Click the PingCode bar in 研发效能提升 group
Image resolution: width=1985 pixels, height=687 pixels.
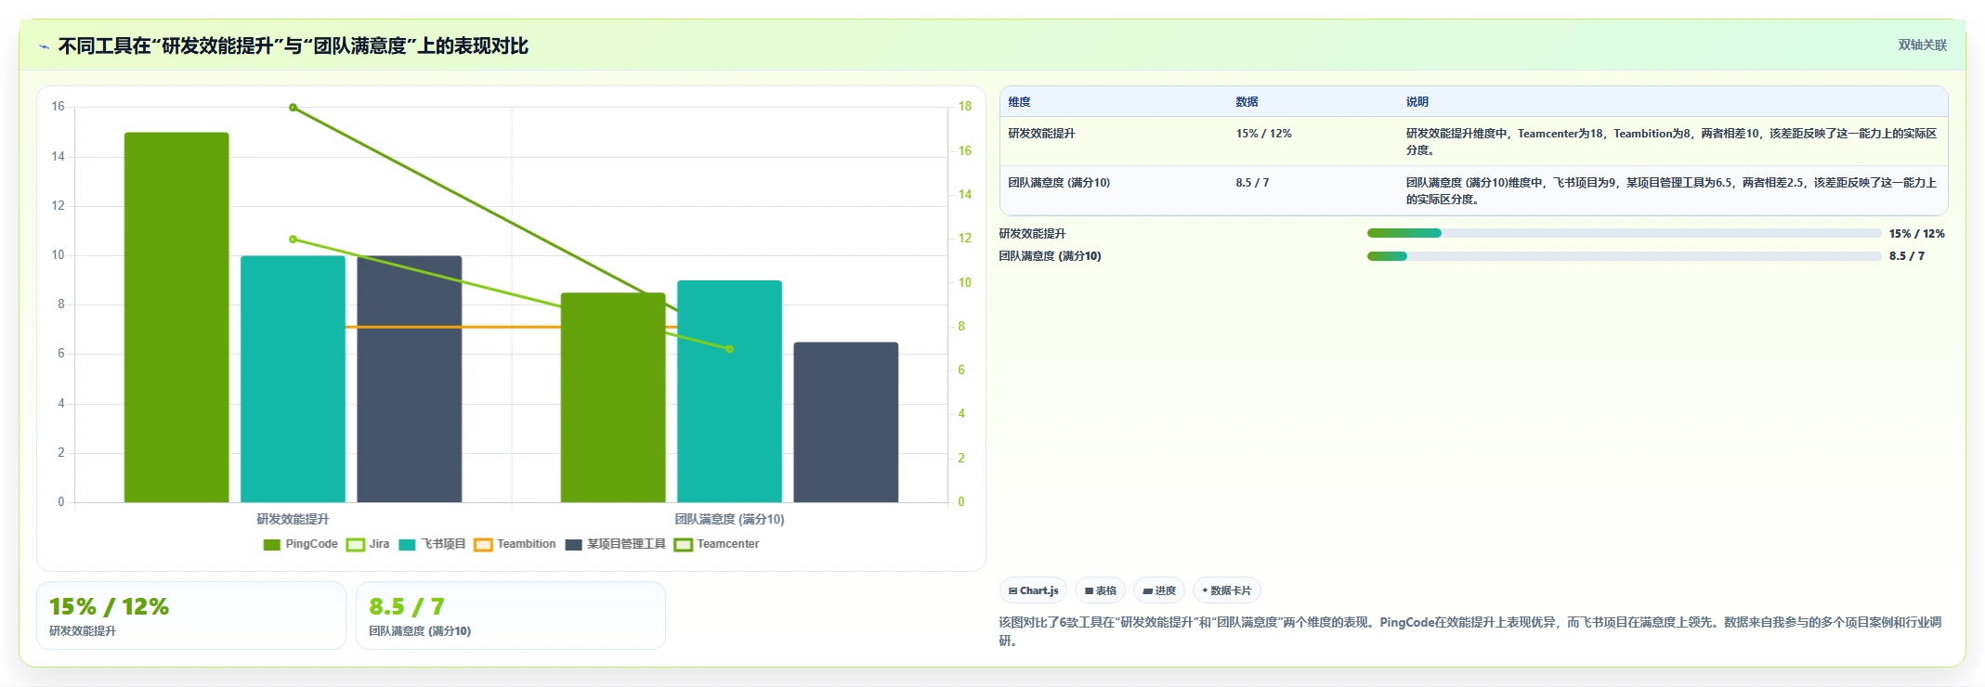coord(176,318)
